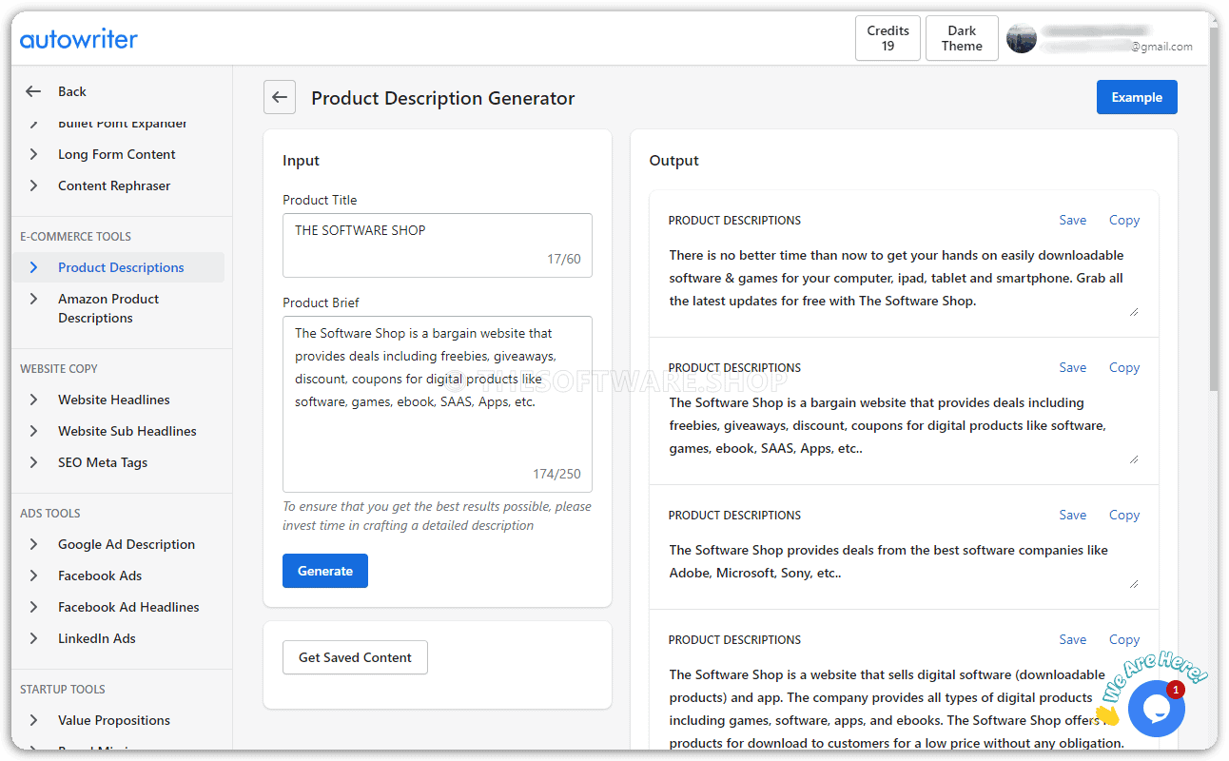This screenshot has width=1229, height=761.
Task: Expand the Website Headlines chevron
Action: pos(33,400)
